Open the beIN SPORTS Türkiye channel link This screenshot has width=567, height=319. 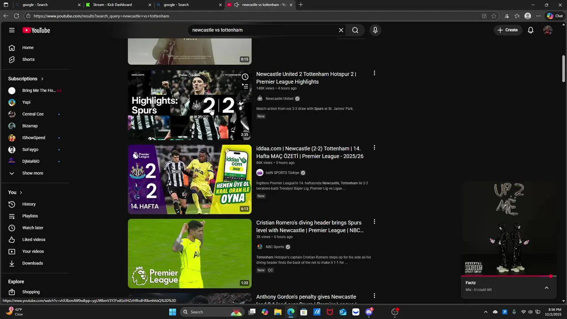point(282,173)
